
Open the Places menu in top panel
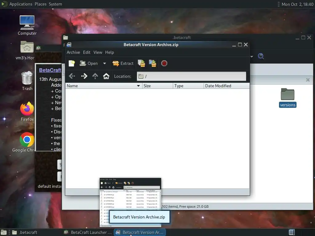(40, 4)
